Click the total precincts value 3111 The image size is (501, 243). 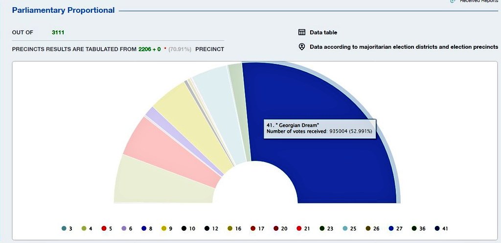(58, 32)
